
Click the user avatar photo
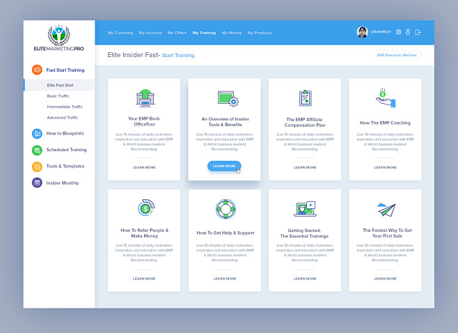coord(362,32)
